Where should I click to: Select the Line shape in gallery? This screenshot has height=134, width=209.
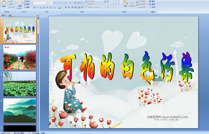pyautogui.click(x=111, y=1)
